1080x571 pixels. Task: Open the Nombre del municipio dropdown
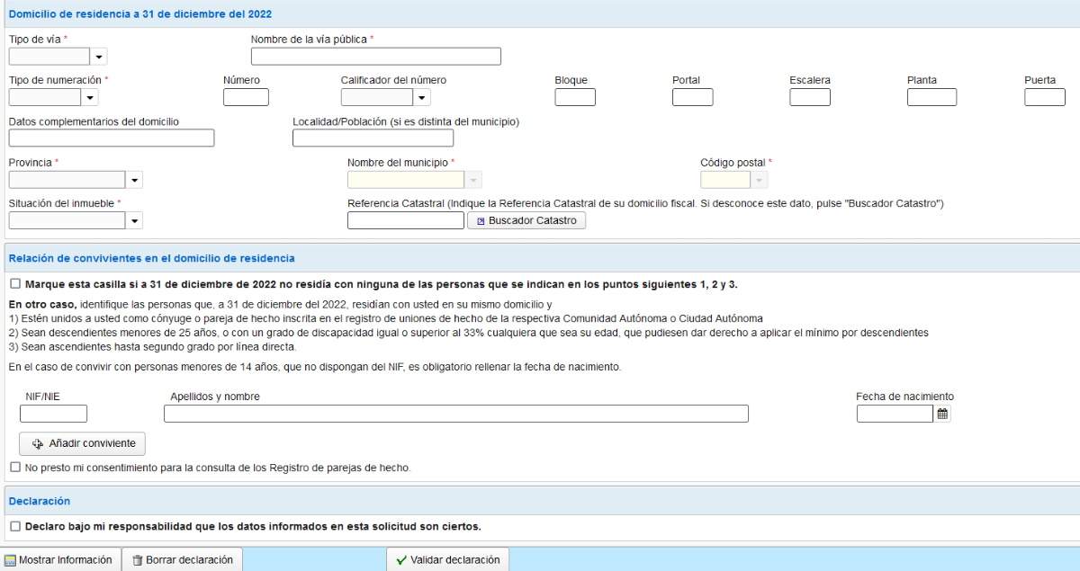[x=473, y=180]
